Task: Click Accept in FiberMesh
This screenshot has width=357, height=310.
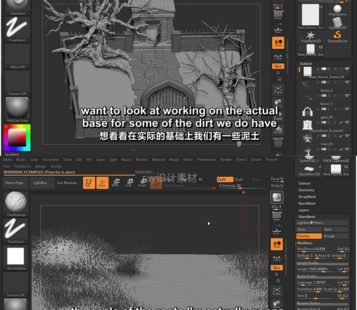Action: point(336,236)
